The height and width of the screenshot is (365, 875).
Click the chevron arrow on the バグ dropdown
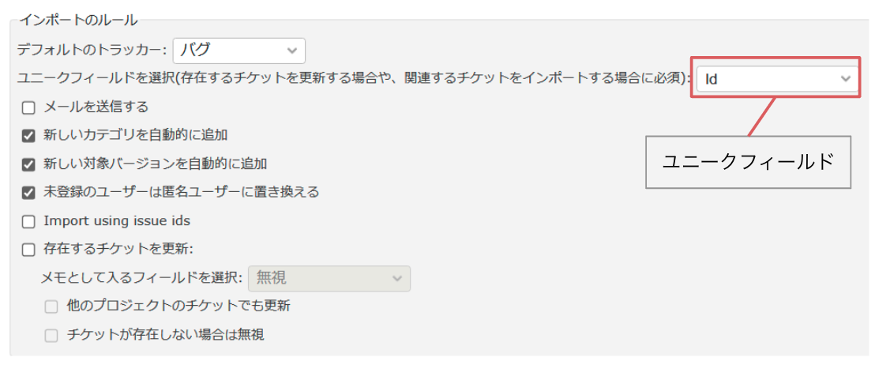click(x=292, y=51)
